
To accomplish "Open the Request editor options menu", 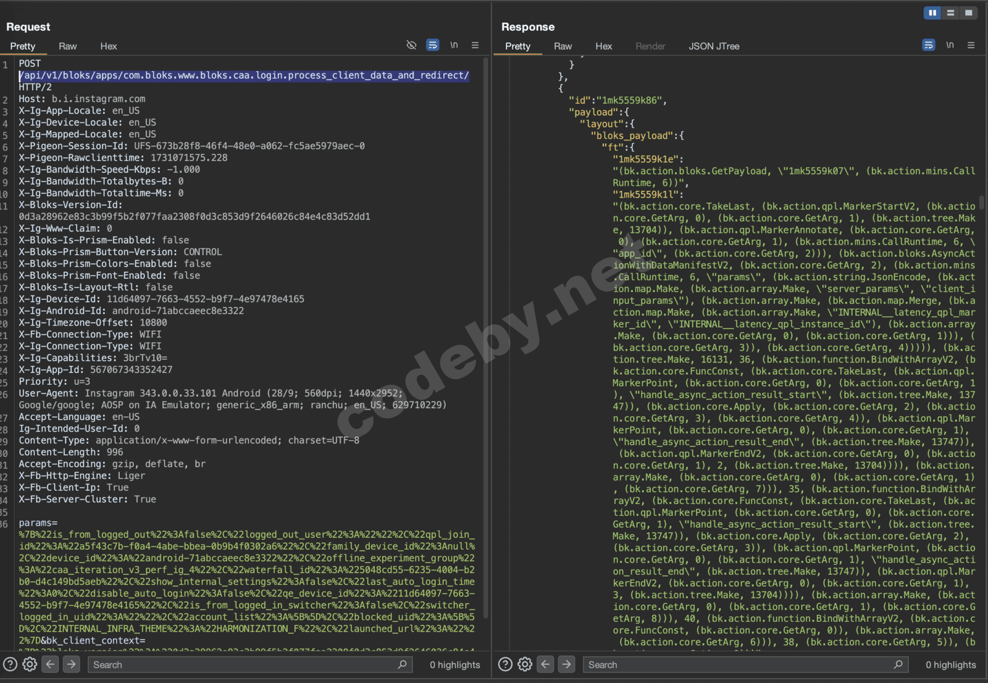I will 475,45.
